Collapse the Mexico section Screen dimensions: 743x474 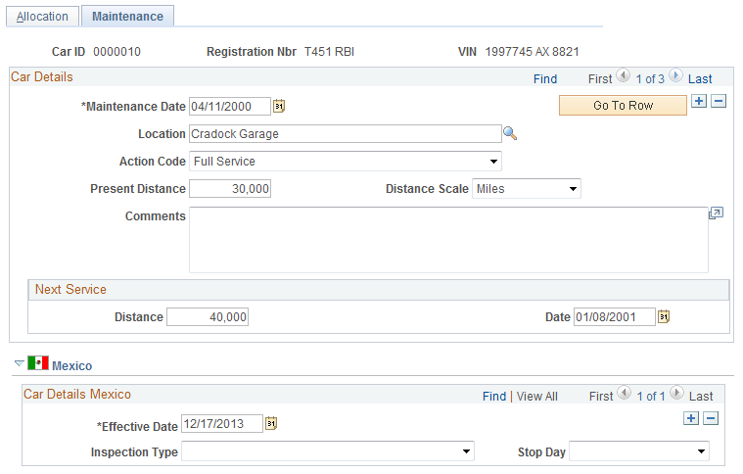click(20, 364)
